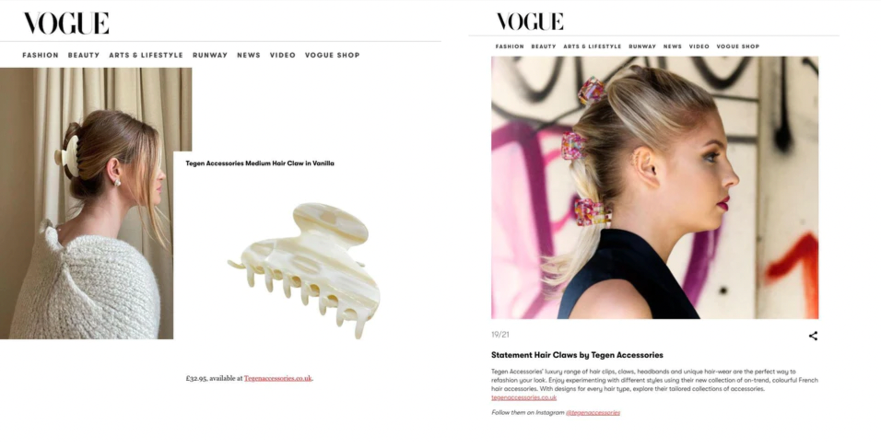This screenshot has height=442, width=881.
Task: Click the graffiti-background hair claws photo
Action: [x=655, y=187]
